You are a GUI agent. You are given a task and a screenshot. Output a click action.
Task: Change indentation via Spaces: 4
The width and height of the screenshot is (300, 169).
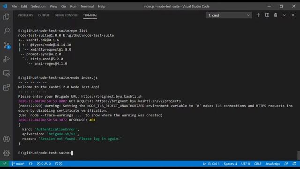[230, 164]
